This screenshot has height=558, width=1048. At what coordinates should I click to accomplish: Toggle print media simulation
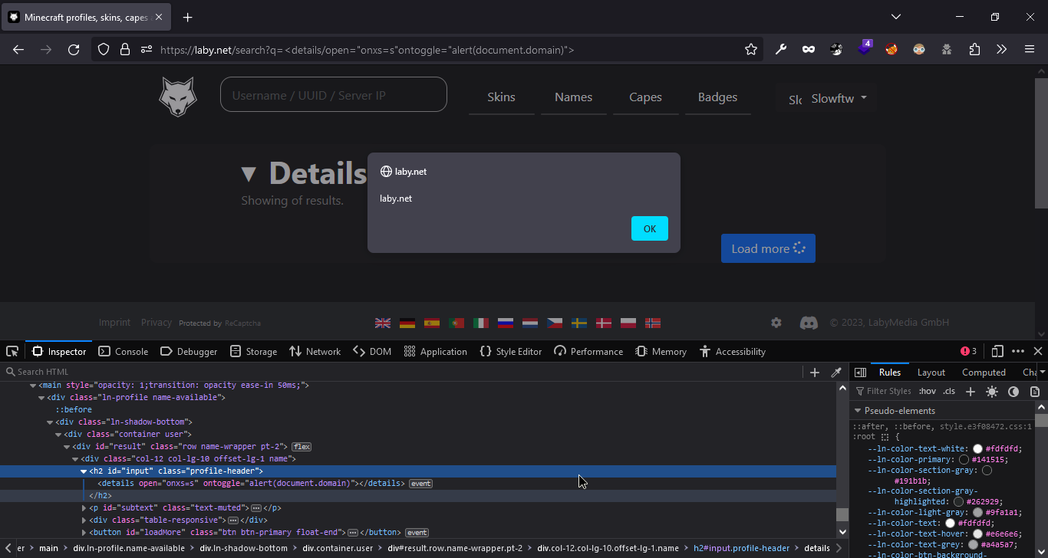click(1035, 391)
